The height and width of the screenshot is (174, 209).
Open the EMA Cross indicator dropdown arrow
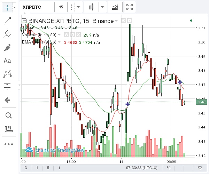(59, 42)
